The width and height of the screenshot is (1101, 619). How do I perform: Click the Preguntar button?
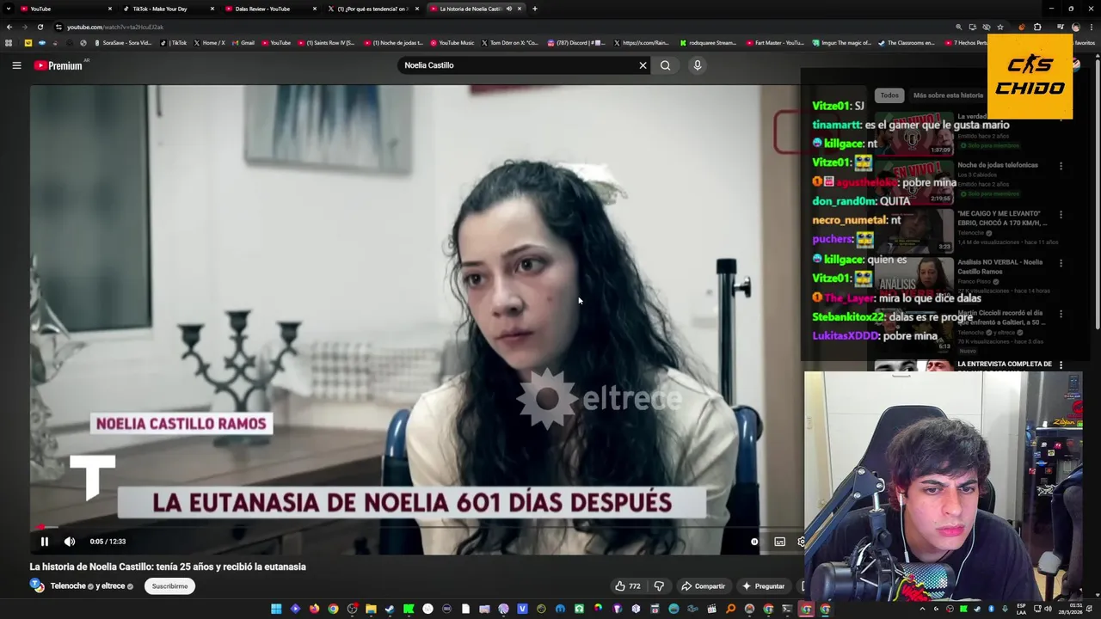tap(763, 586)
